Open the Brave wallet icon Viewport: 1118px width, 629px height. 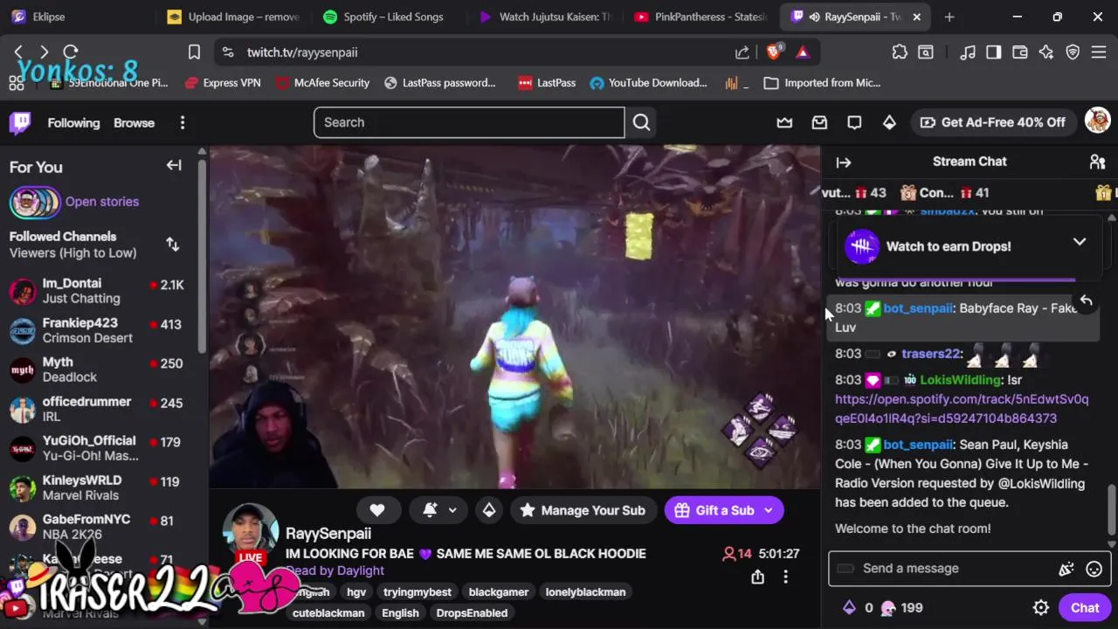tap(1019, 52)
